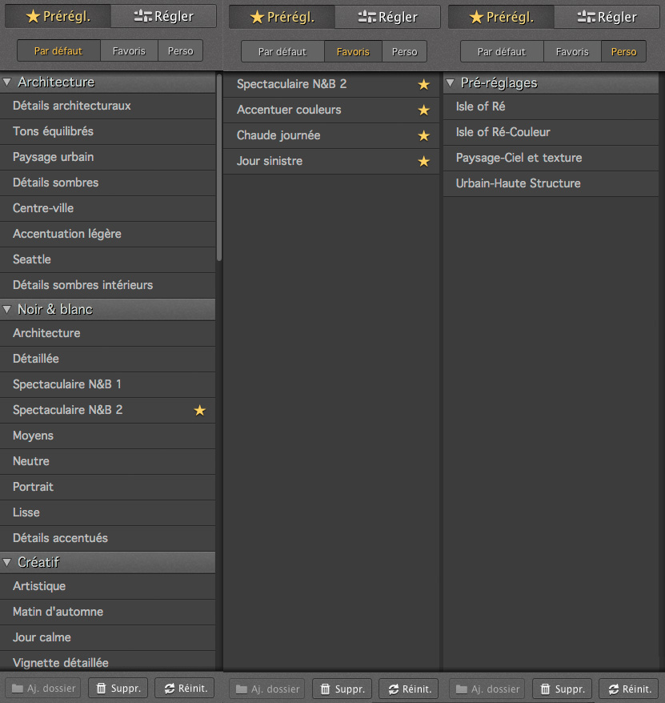Select the Détails sombres preset
This screenshot has height=703, width=665.
(x=107, y=183)
